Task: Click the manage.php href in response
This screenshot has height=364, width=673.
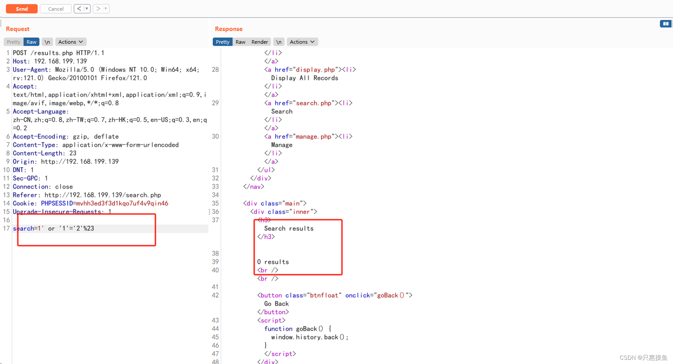Action: [x=314, y=136]
